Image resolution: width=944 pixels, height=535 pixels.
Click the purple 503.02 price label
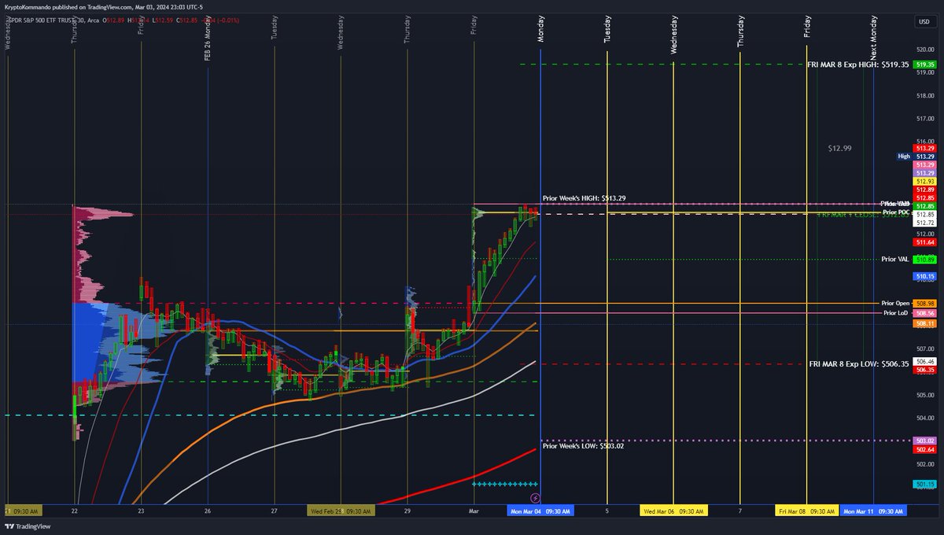[924, 441]
